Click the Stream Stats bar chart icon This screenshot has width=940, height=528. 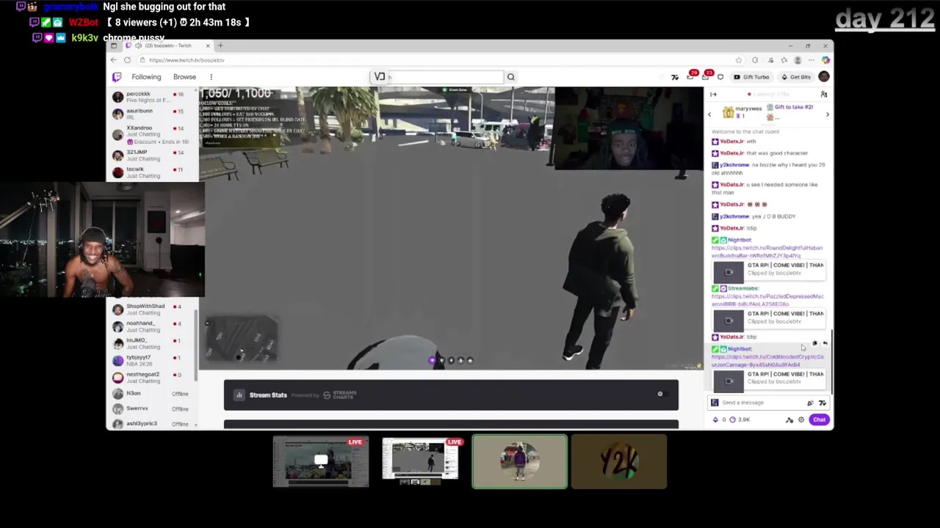[x=239, y=395]
